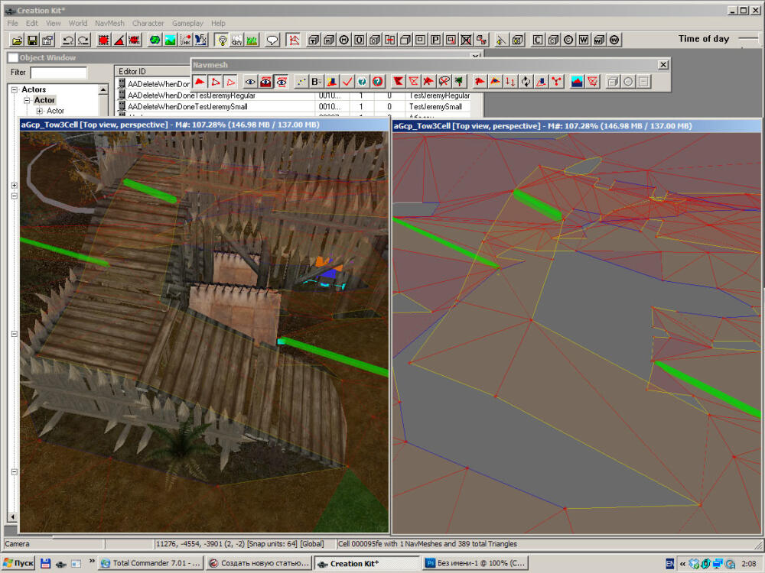Open the Gameplay menu
This screenshot has height=573, width=765.
point(187,24)
